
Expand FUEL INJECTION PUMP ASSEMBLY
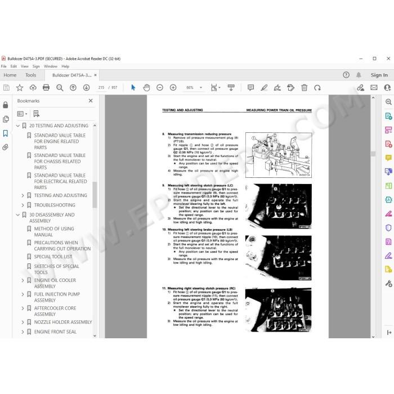(23, 294)
